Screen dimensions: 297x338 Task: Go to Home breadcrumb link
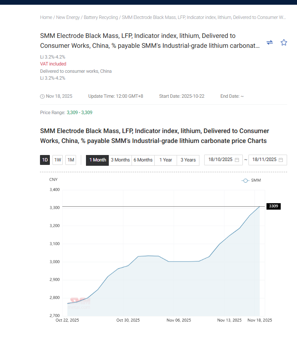click(46, 17)
